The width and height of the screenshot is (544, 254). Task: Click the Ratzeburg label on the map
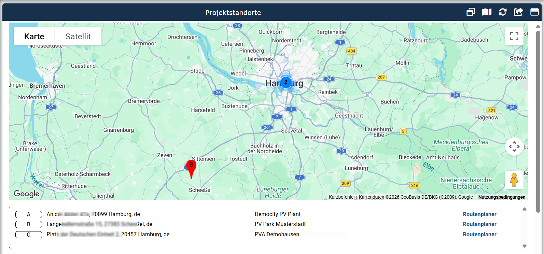[x=416, y=40]
